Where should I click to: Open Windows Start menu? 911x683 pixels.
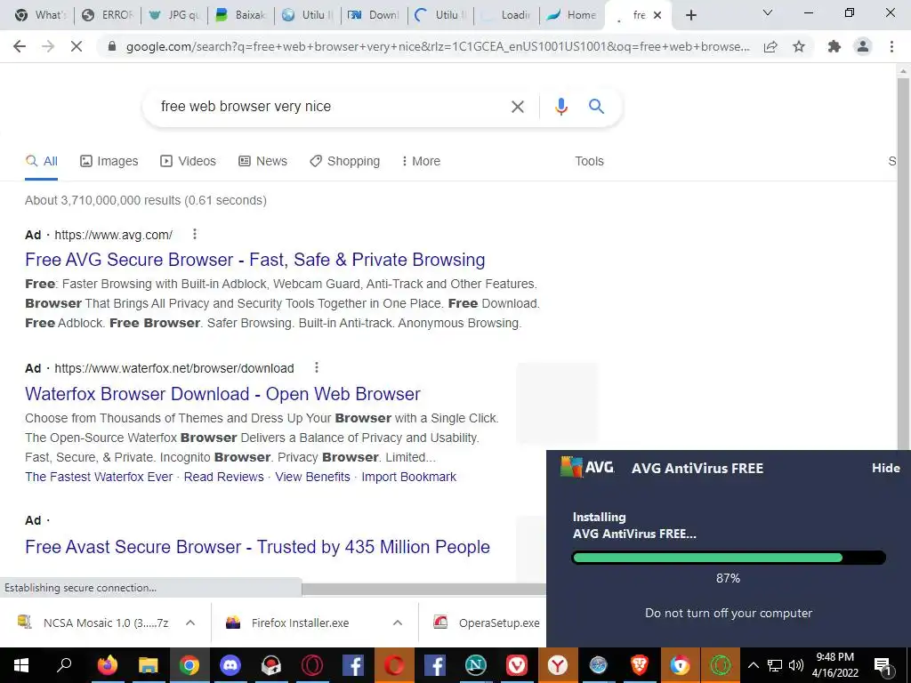pos(21,665)
